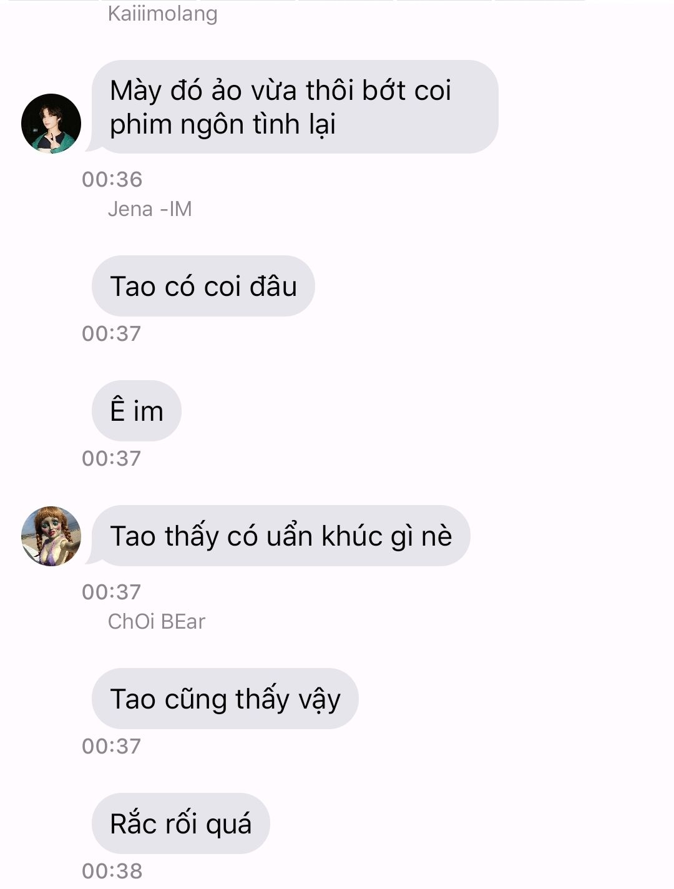Image resolution: width=674 pixels, height=889 pixels.
Task: Tap the 'Rắc rối quá' message
Action: point(181,823)
